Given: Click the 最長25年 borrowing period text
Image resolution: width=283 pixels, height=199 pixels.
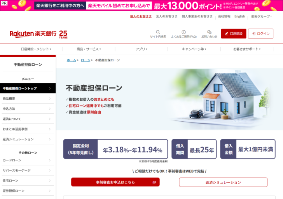Looking at the screenshot, I should coord(202,150).
